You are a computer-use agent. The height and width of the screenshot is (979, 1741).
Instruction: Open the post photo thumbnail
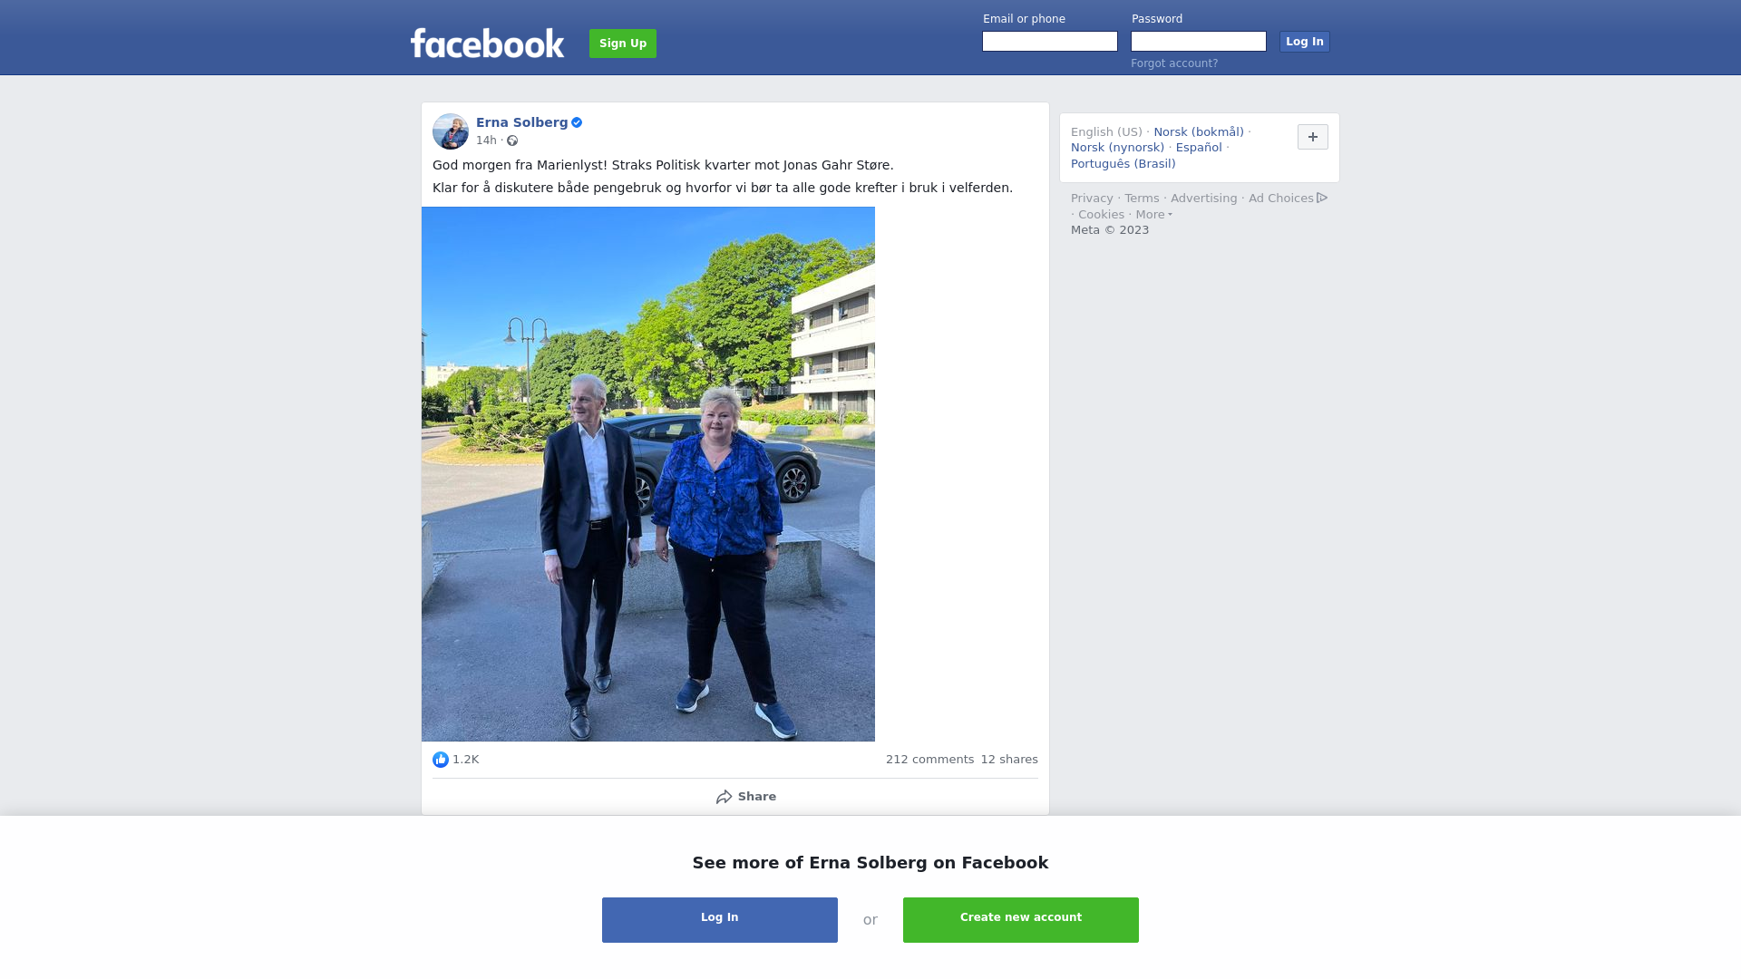648,474
